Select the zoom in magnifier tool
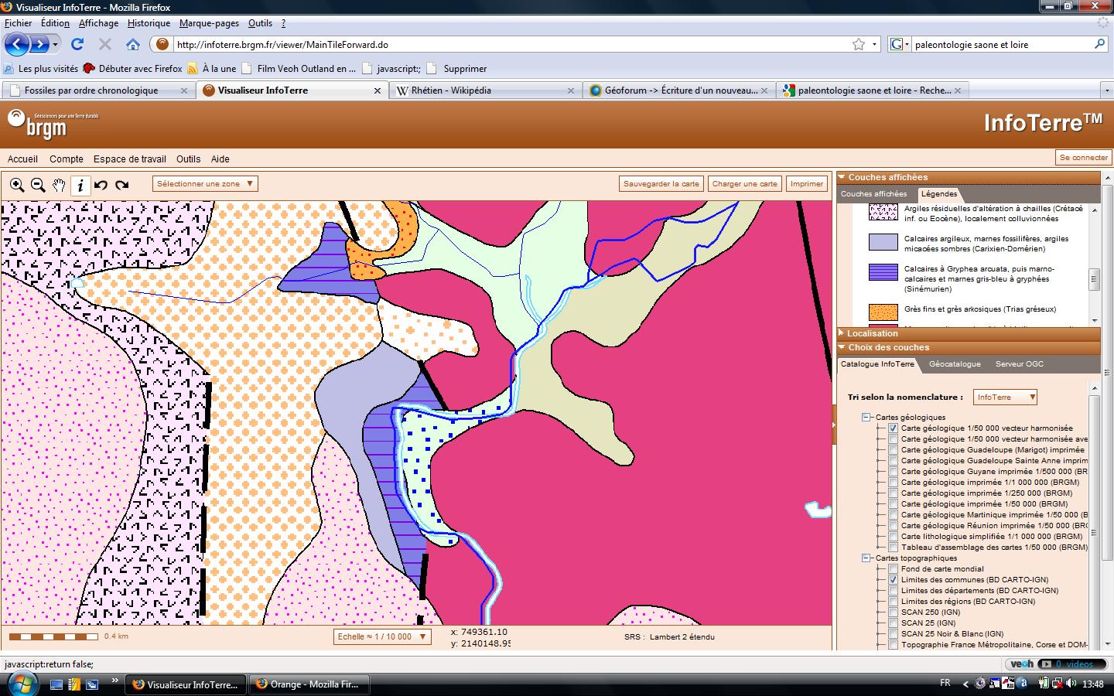Image resolution: width=1114 pixels, height=696 pixels. click(17, 185)
